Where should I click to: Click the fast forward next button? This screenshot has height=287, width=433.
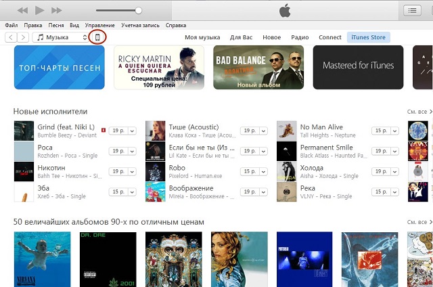57,11
